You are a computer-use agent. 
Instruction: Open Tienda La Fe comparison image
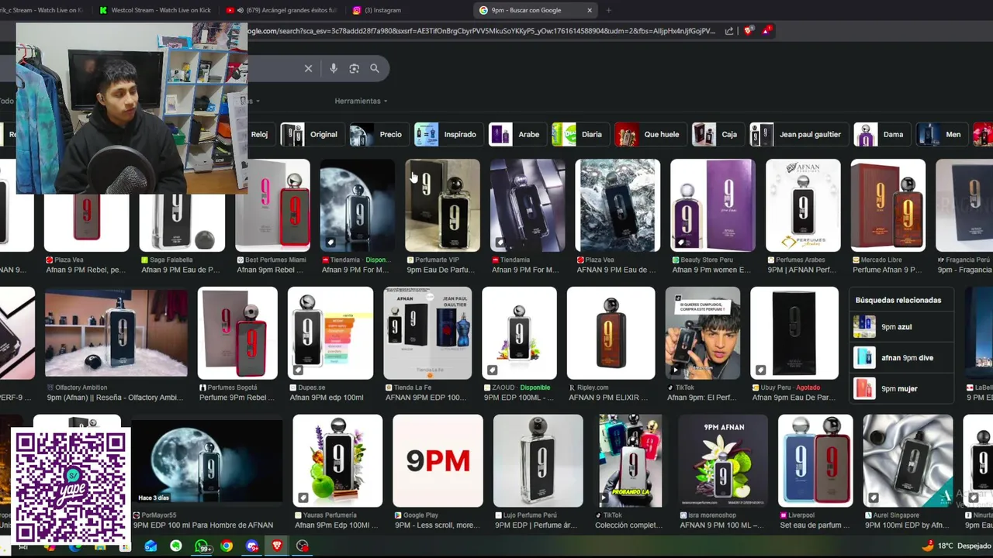[x=427, y=333]
